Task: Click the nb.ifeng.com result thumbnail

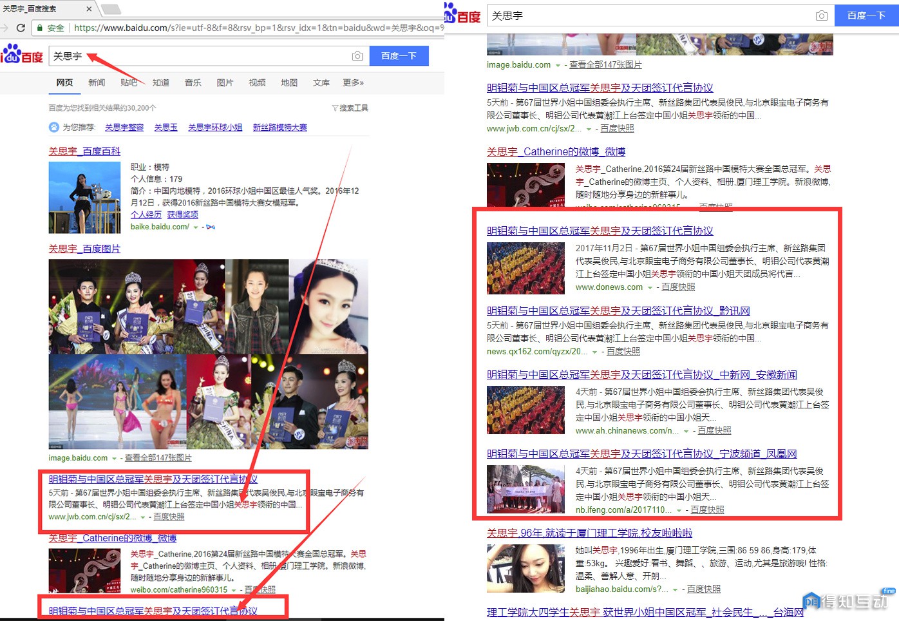Action: click(x=526, y=490)
